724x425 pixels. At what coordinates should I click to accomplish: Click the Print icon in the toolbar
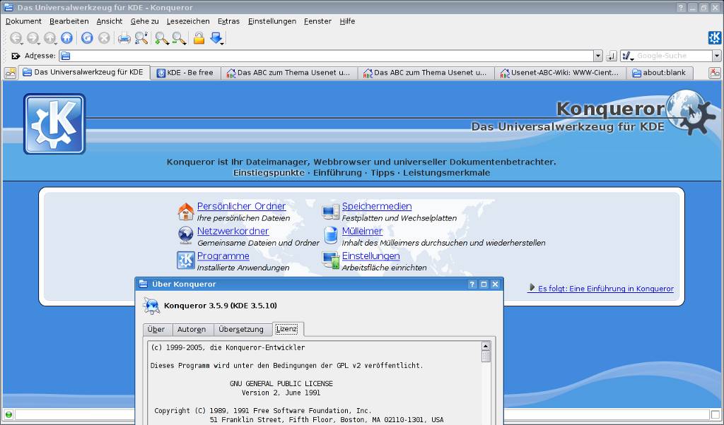point(124,38)
